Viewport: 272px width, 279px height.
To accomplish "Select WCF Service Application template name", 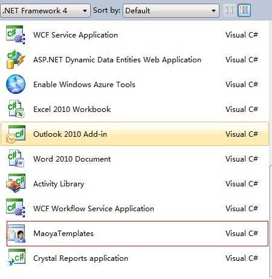I will (76, 35).
